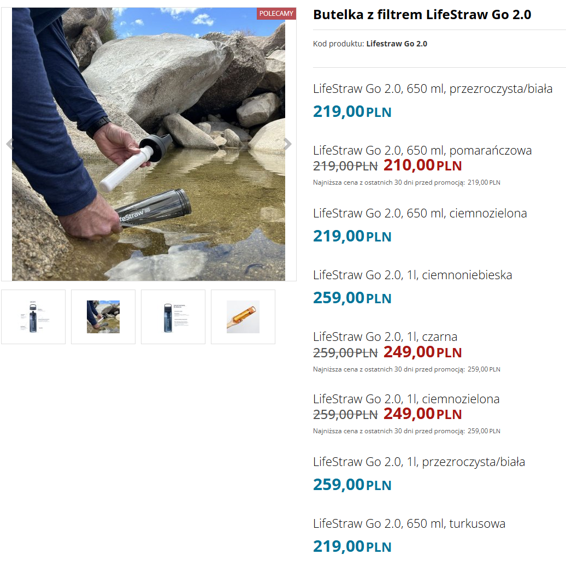Choose the 650 ml pomarańczowa variant
566x566 pixels.
tap(422, 150)
